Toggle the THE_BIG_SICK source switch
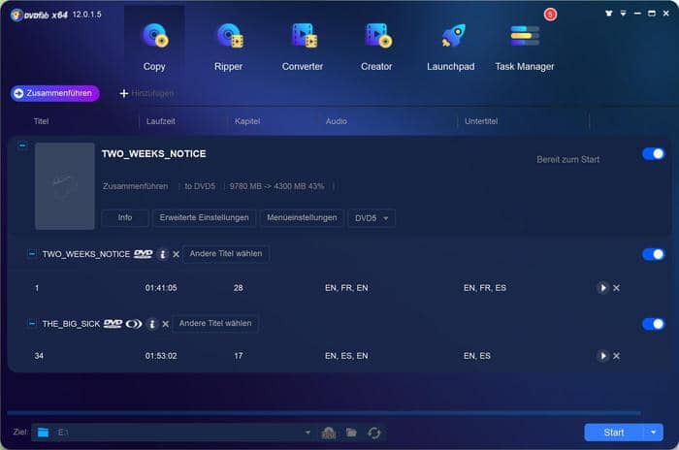This screenshot has width=679, height=450. click(x=654, y=324)
